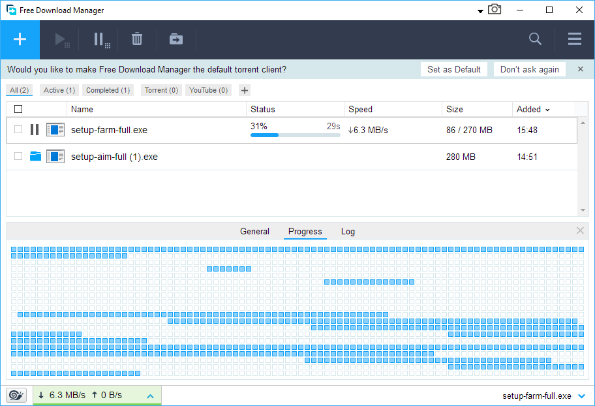
Task: Select the setup-farm-full.exe file name
Action: coord(109,130)
